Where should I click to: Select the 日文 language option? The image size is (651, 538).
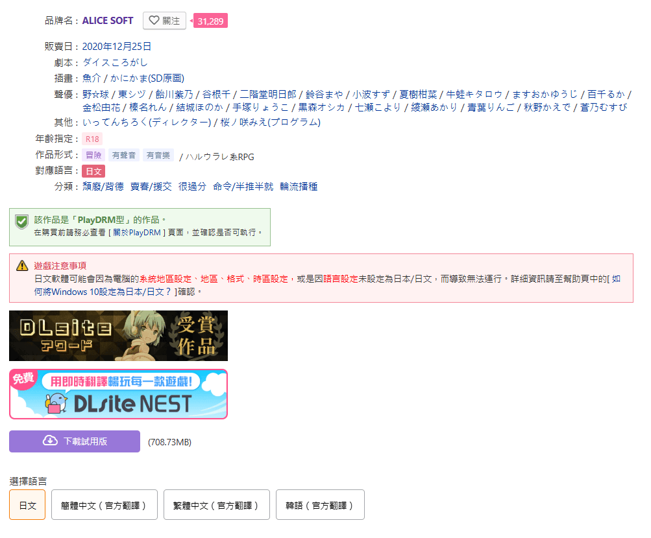pos(27,504)
